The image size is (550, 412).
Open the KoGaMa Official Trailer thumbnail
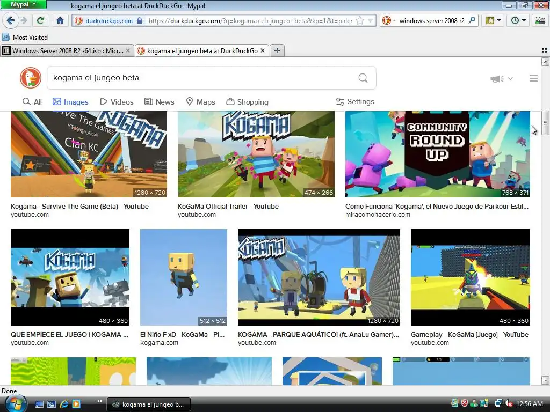[x=256, y=154]
